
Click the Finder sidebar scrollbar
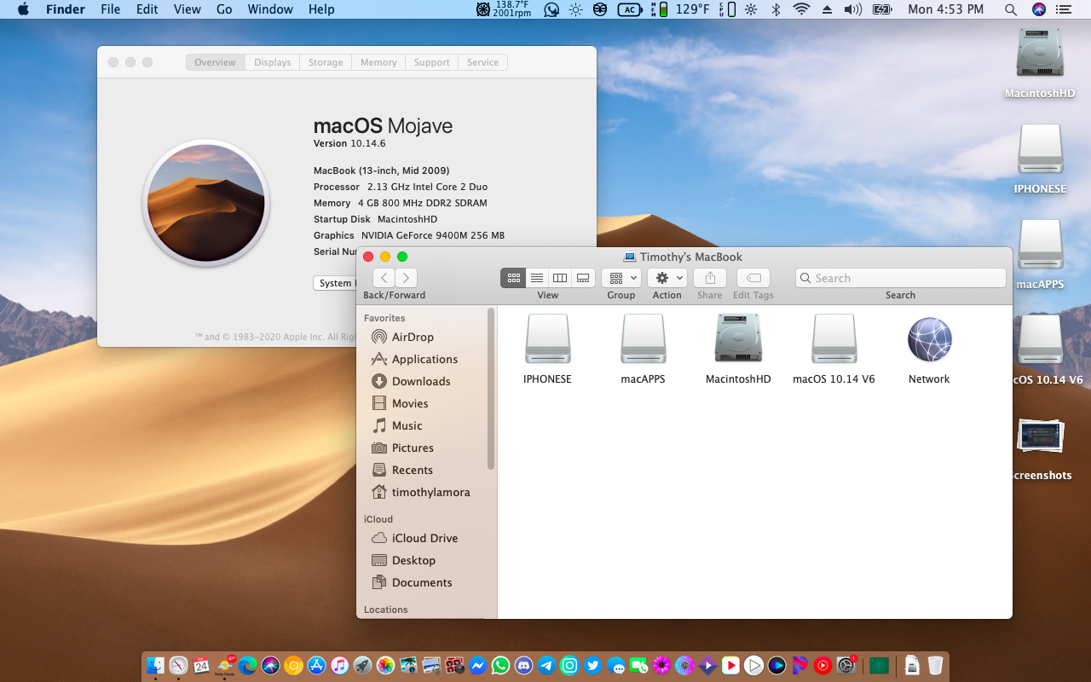click(491, 390)
